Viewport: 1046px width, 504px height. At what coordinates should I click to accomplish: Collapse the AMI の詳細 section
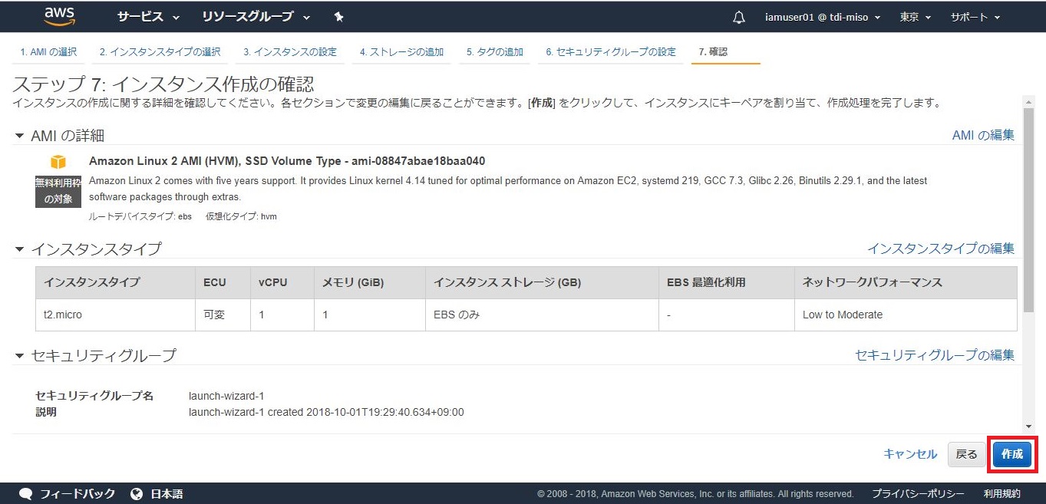click(20, 136)
